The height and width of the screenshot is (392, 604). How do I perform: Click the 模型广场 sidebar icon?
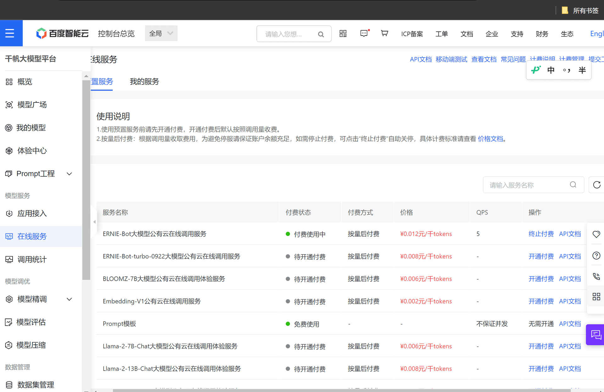(x=9, y=105)
